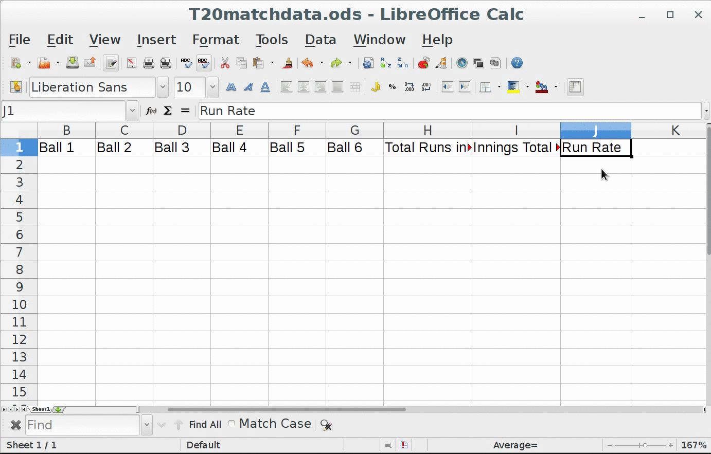Apply currency number format icon

(376, 87)
